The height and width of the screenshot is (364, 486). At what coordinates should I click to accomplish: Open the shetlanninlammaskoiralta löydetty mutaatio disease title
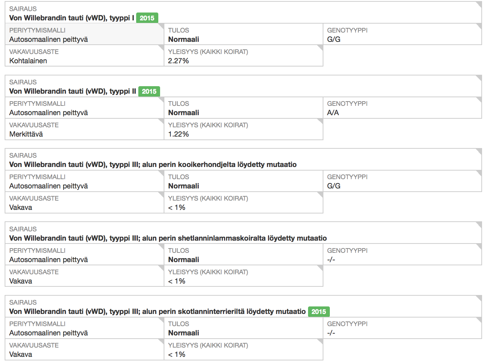(168, 238)
